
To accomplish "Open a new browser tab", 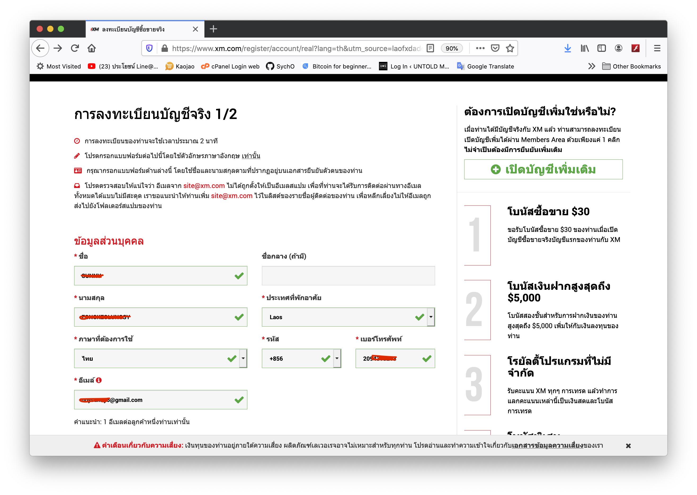I will [214, 29].
